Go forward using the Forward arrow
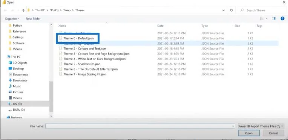Image resolution: width=288 pixels, height=140 pixels. (12, 10)
